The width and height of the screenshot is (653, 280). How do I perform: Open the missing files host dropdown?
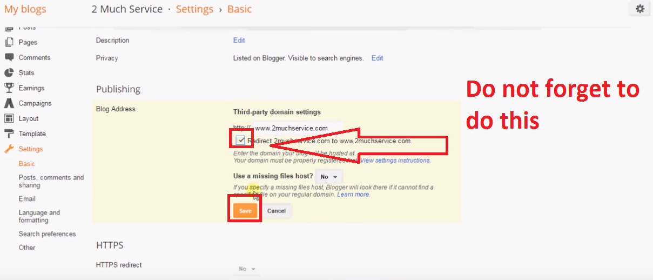click(x=329, y=177)
